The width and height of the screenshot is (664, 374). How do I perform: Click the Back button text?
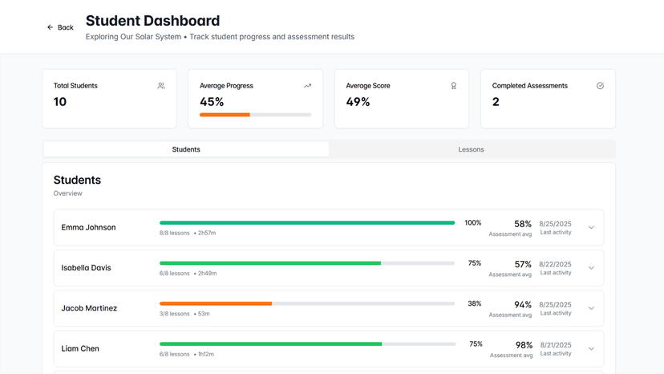pos(66,27)
